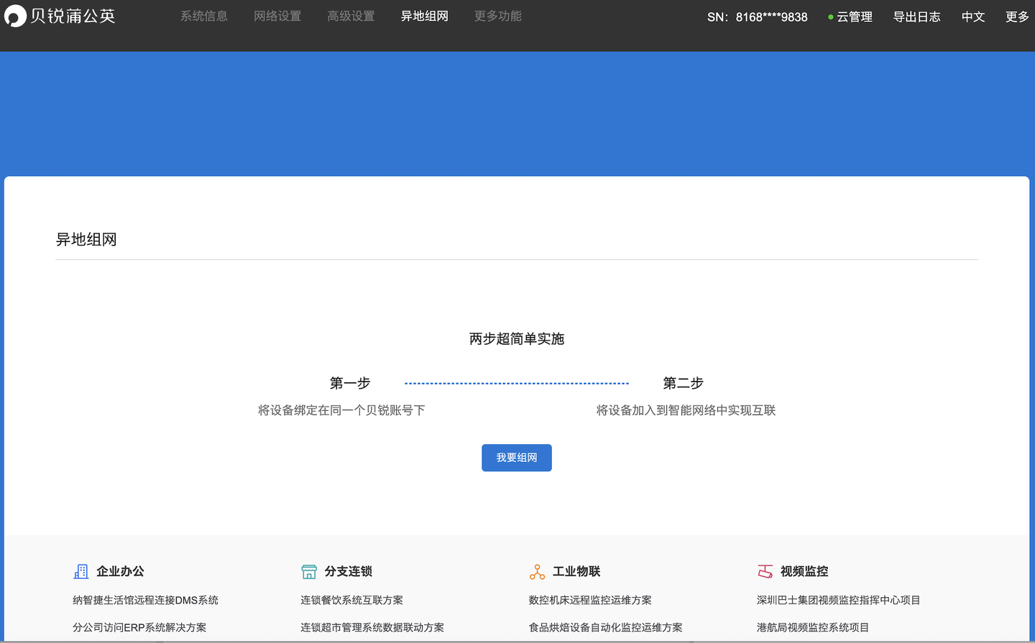Click the 工业物联 category heading
The image size is (1035, 643).
coord(576,571)
